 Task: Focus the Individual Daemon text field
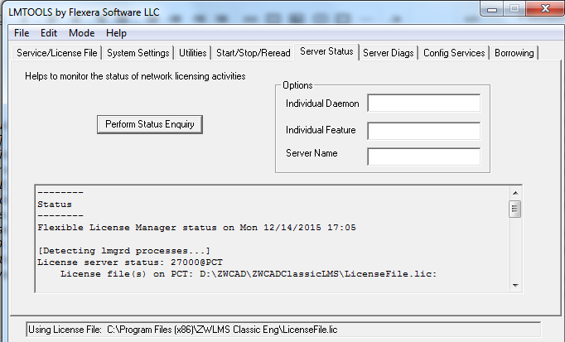(x=423, y=103)
